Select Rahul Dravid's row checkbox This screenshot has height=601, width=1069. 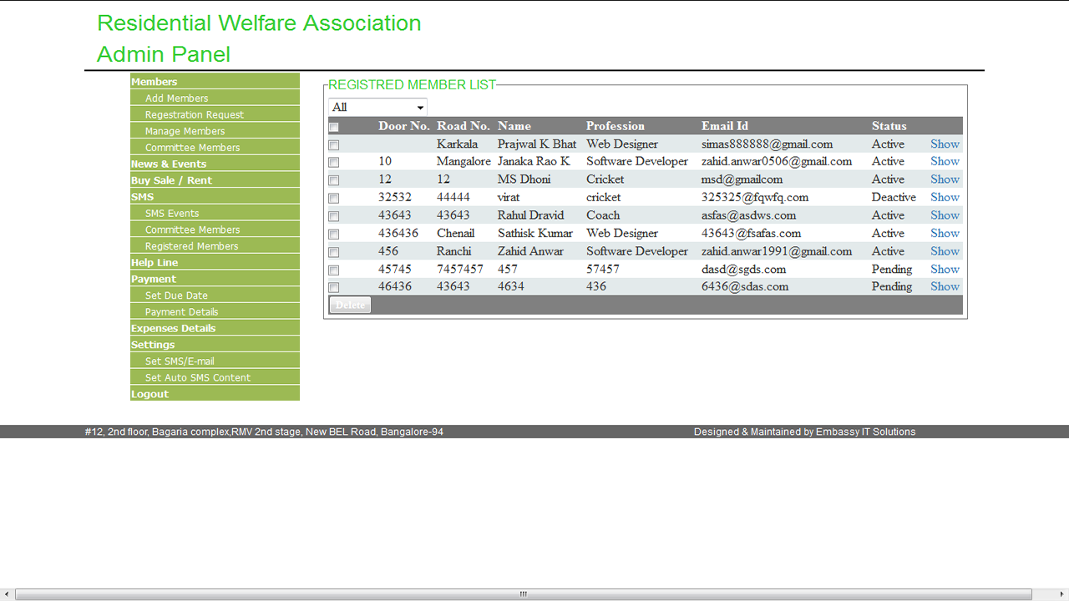click(x=334, y=216)
